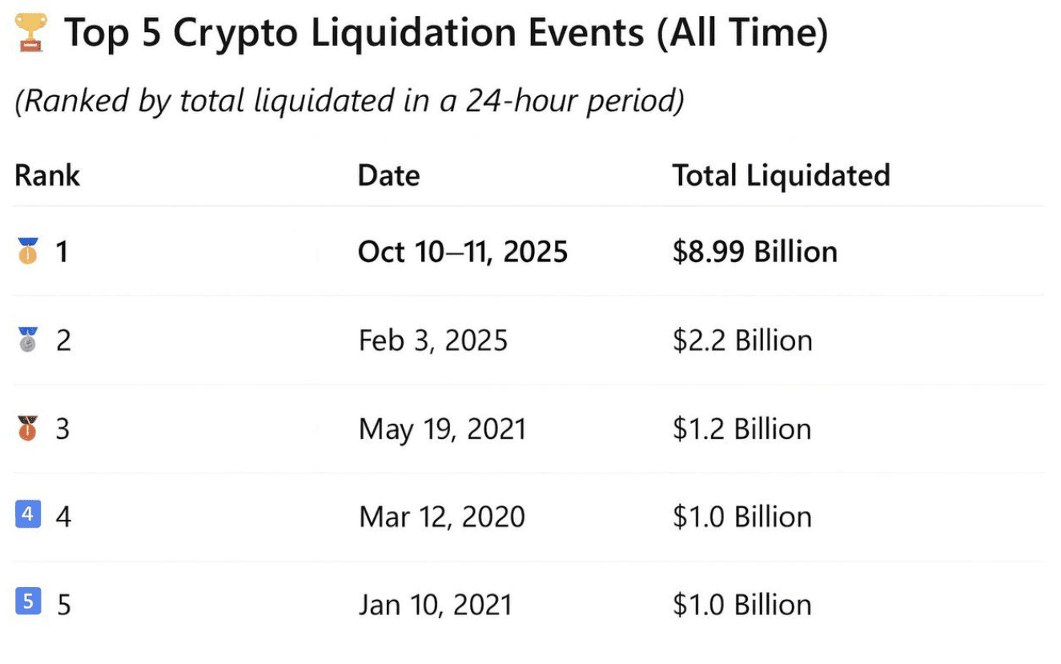
Task: Click the $2.2 Billion amount
Action: point(742,340)
